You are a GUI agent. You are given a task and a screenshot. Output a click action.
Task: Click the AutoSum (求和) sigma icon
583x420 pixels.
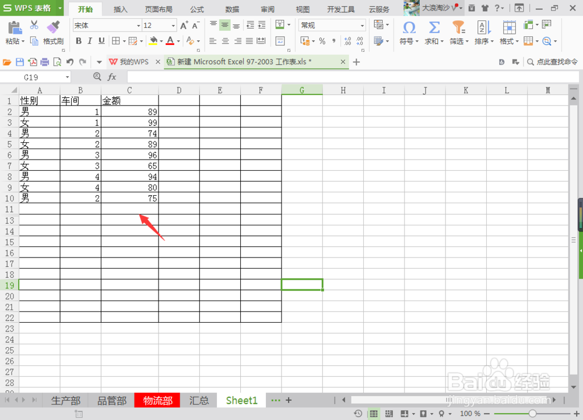tap(434, 27)
